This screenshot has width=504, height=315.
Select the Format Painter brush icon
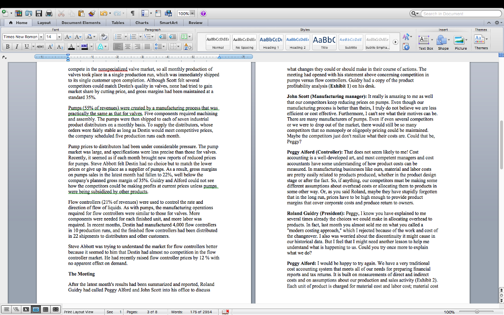tap(92, 13)
